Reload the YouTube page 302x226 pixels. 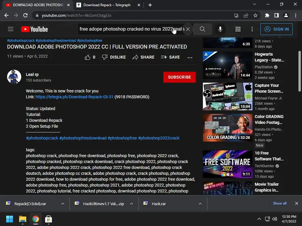click(x=25, y=15)
